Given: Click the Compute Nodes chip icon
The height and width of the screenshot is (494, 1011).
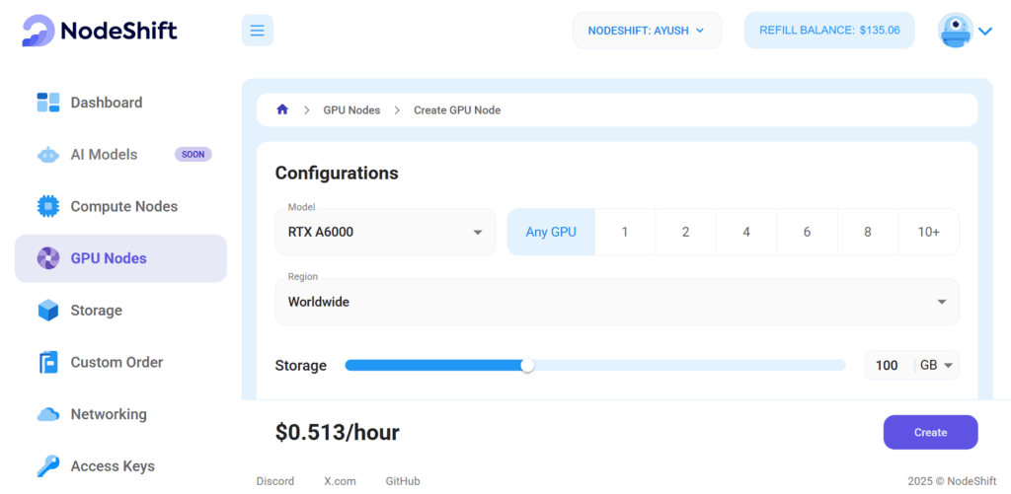Looking at the screenshot, I should [x=48, y=206].
